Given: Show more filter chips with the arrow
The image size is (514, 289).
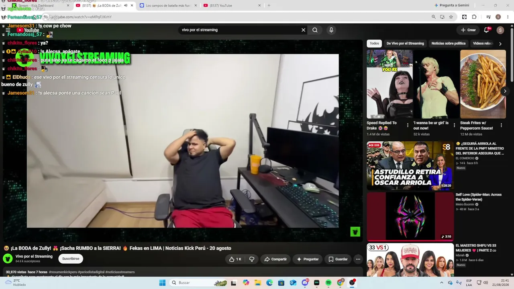Looking at the screenshot, I should coord(500,44).
